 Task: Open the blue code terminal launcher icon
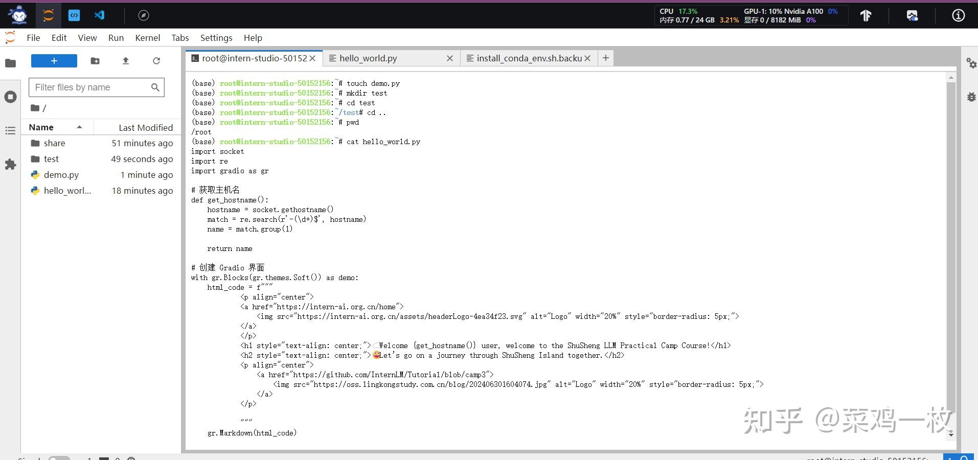[74, 15]
